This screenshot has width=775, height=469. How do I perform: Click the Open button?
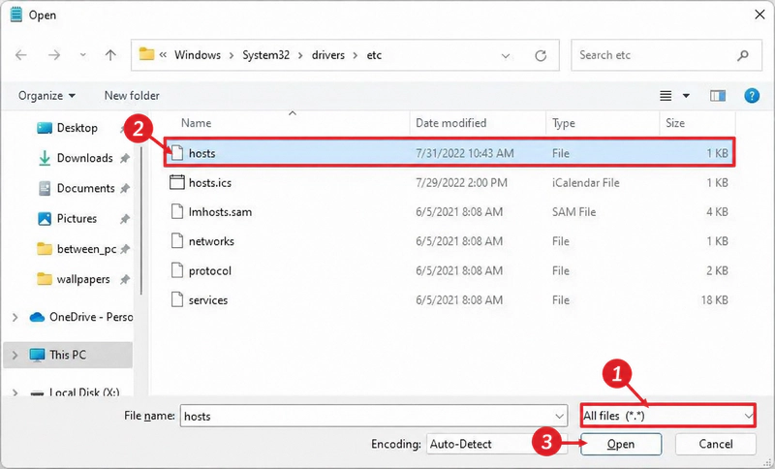[621, 444]
